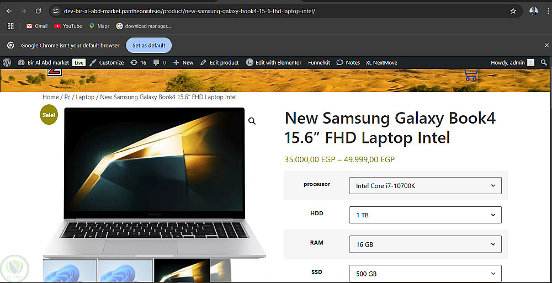
Task: Open FunnelKit admin menu
Action: pyautogui.click(x=319, y=63)
